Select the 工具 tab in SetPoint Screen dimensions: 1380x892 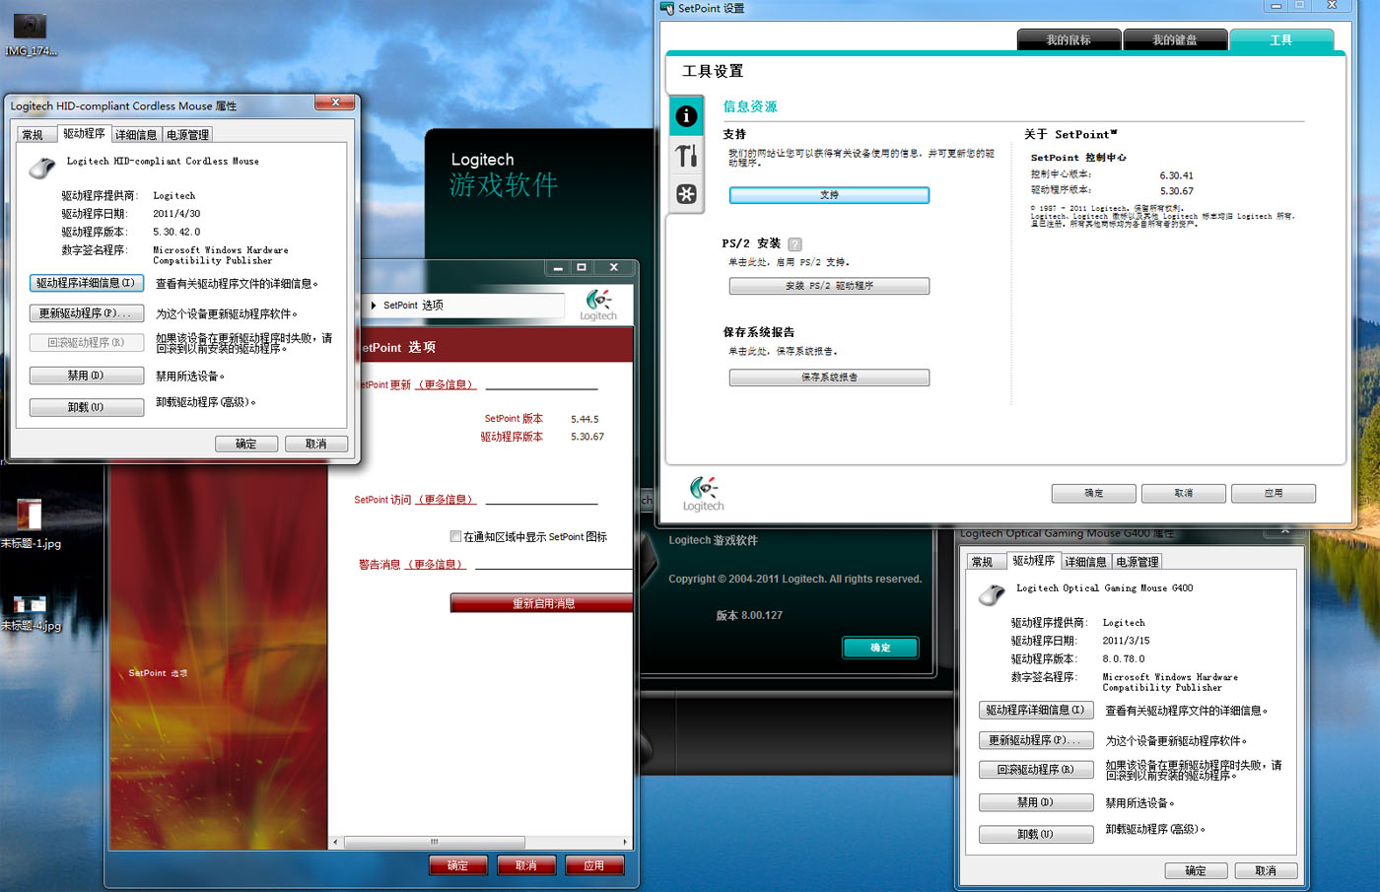point(1281,39)
